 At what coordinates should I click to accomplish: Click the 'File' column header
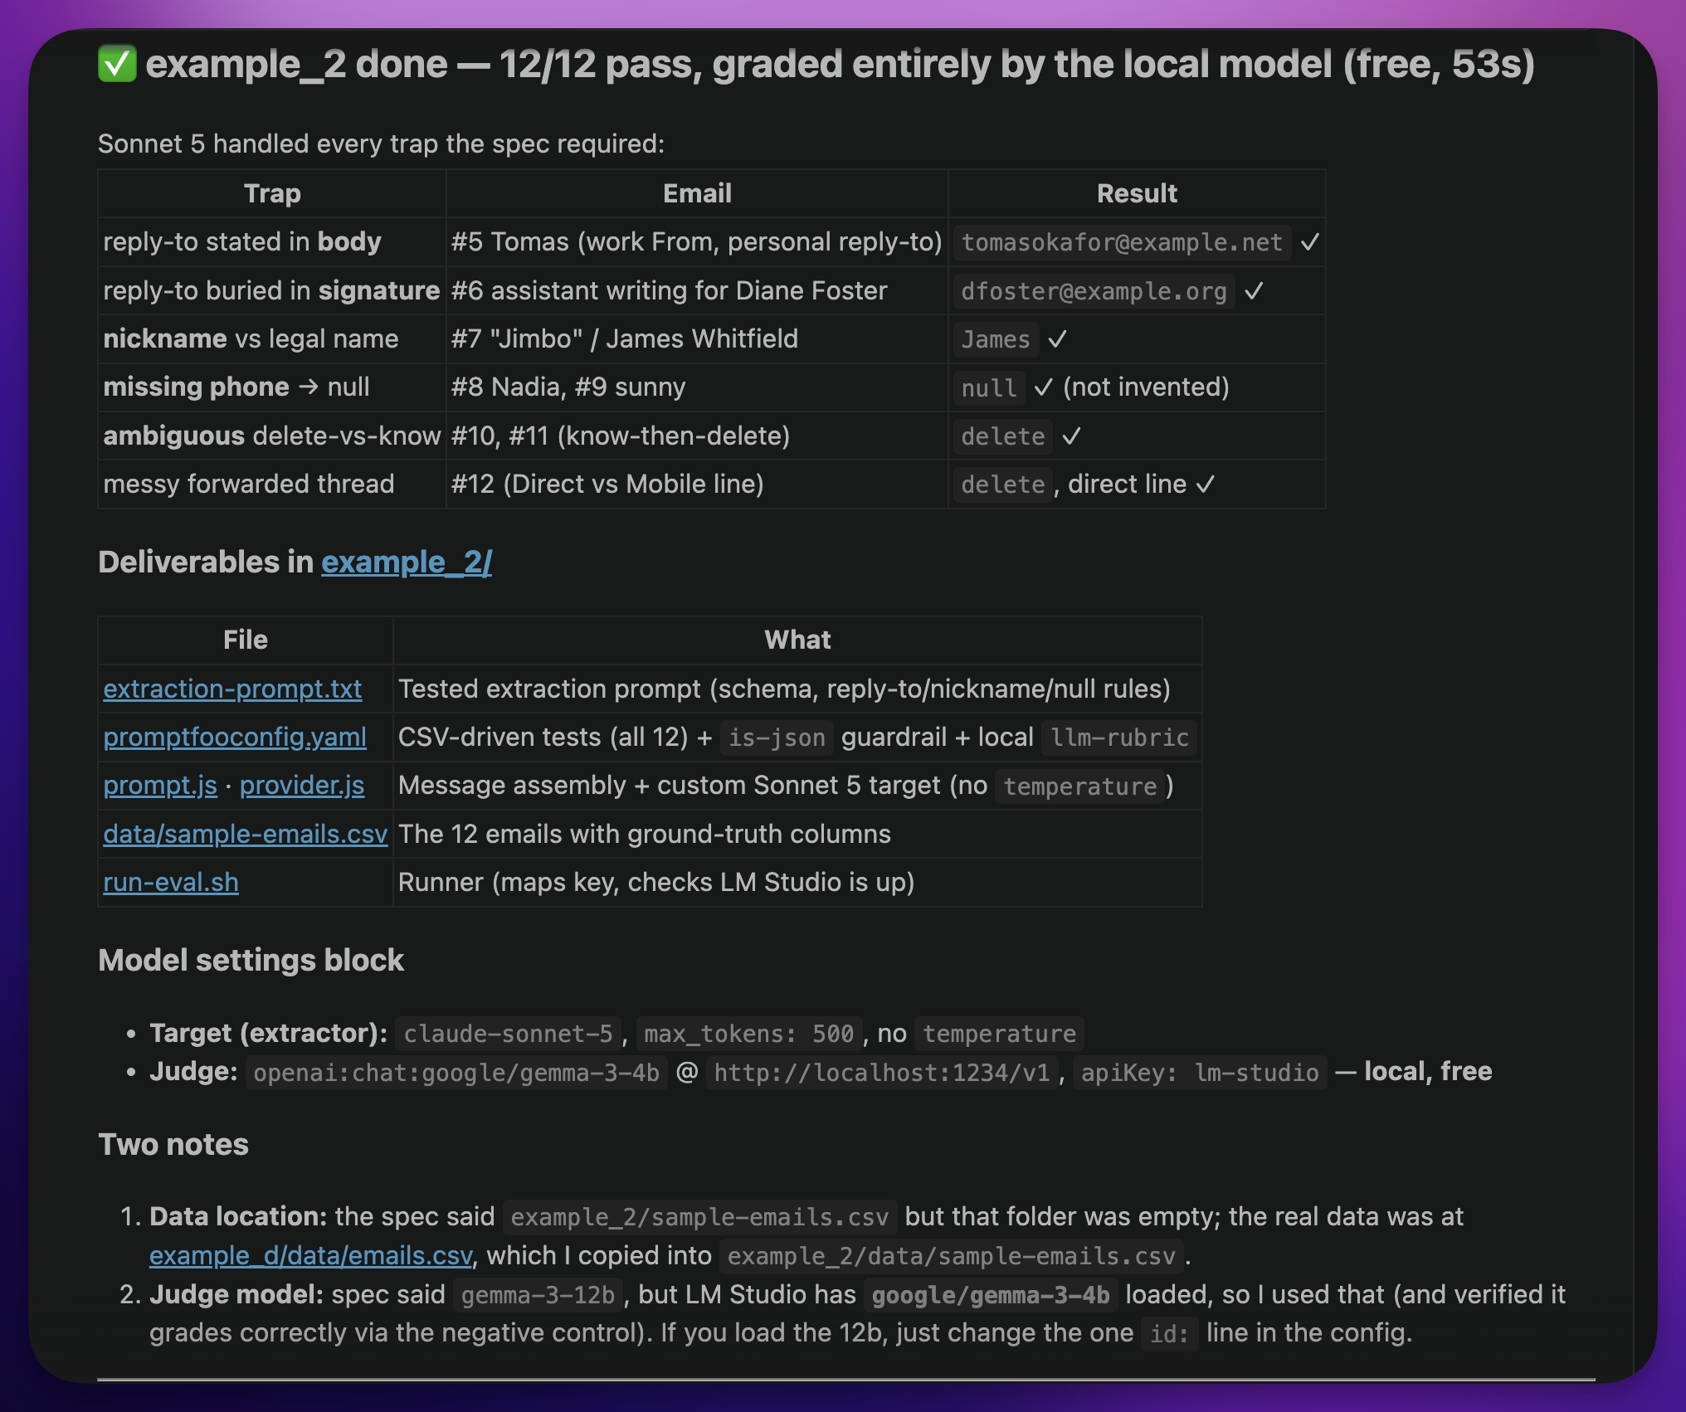coord(246,640)
